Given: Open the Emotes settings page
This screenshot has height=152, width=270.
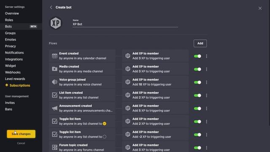Looking at the screenshot, I should pyautogui.click(x=11, y=39).
